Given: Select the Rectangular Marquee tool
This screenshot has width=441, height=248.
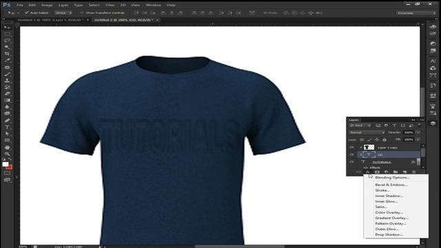Looking at the screenshot, I should [8, 34].
